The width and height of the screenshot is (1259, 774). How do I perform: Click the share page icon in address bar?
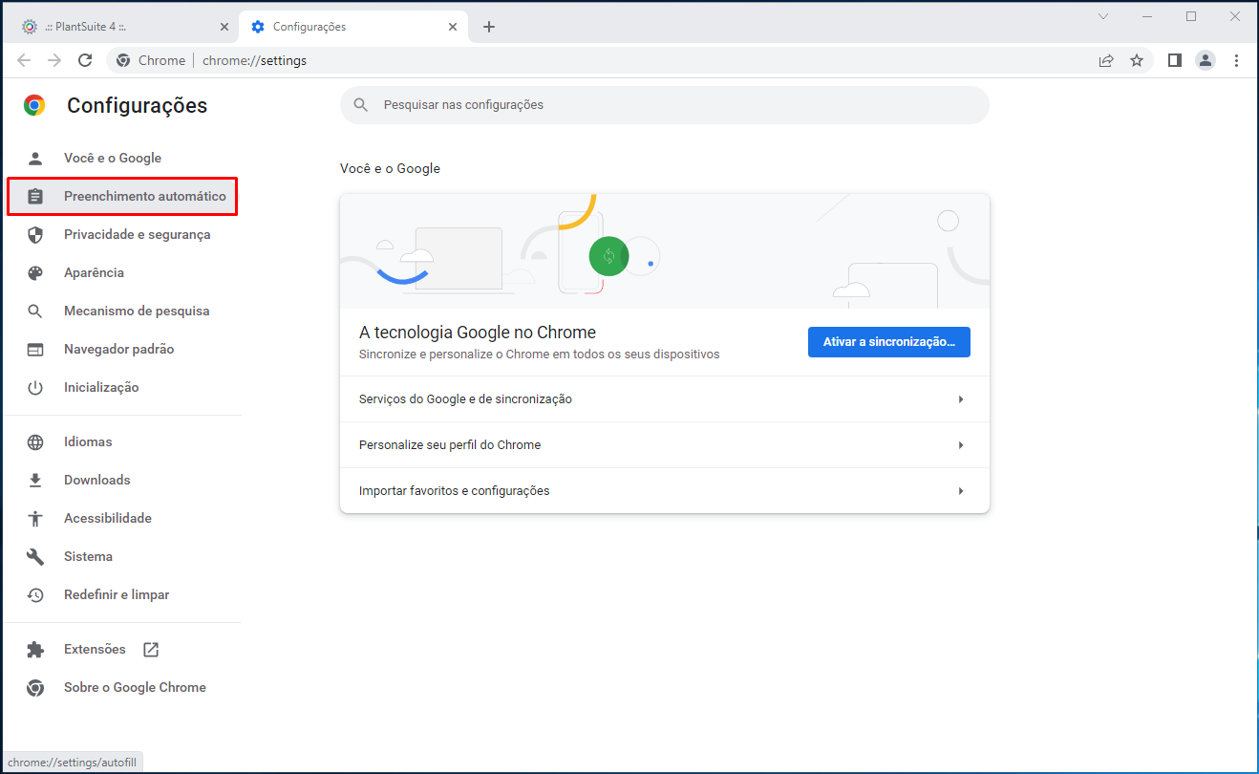click(x=1106, y=60)
